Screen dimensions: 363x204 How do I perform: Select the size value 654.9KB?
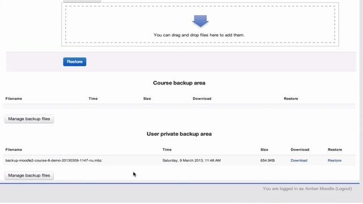click(x=267, y=160)
